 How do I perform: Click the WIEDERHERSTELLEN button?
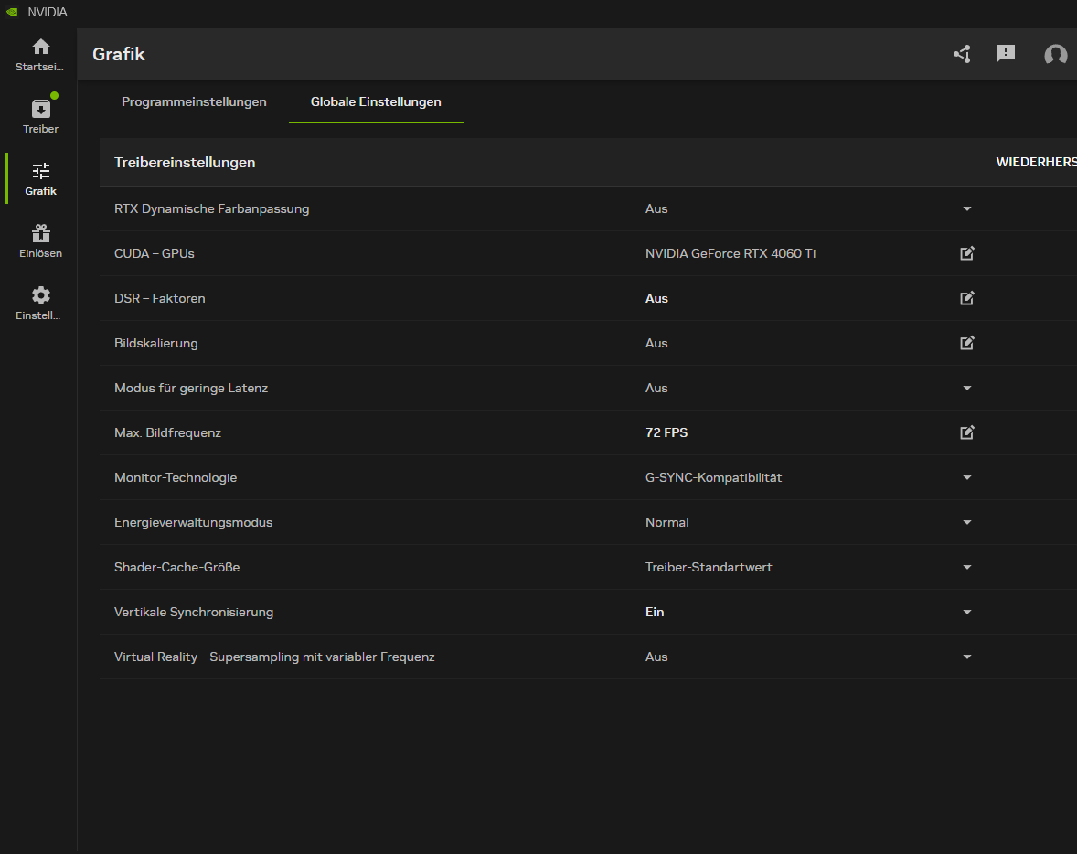[x=1036, y=162]
